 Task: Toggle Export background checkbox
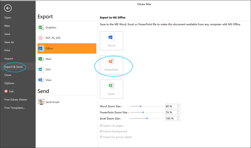[x=101, y=131]
